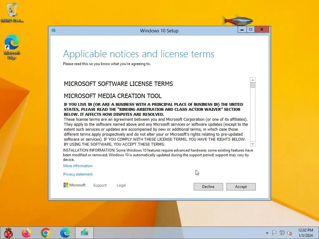The height and width of the screenshot is (239, 319).
Task: Open the Privacy statement link
Action: 78,174
